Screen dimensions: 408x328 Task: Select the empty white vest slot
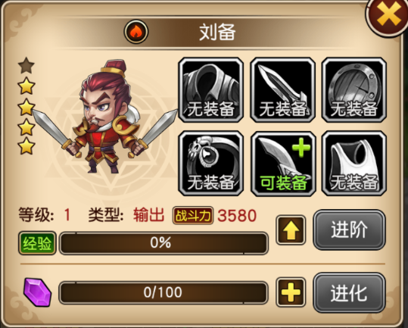pos(354,164)
